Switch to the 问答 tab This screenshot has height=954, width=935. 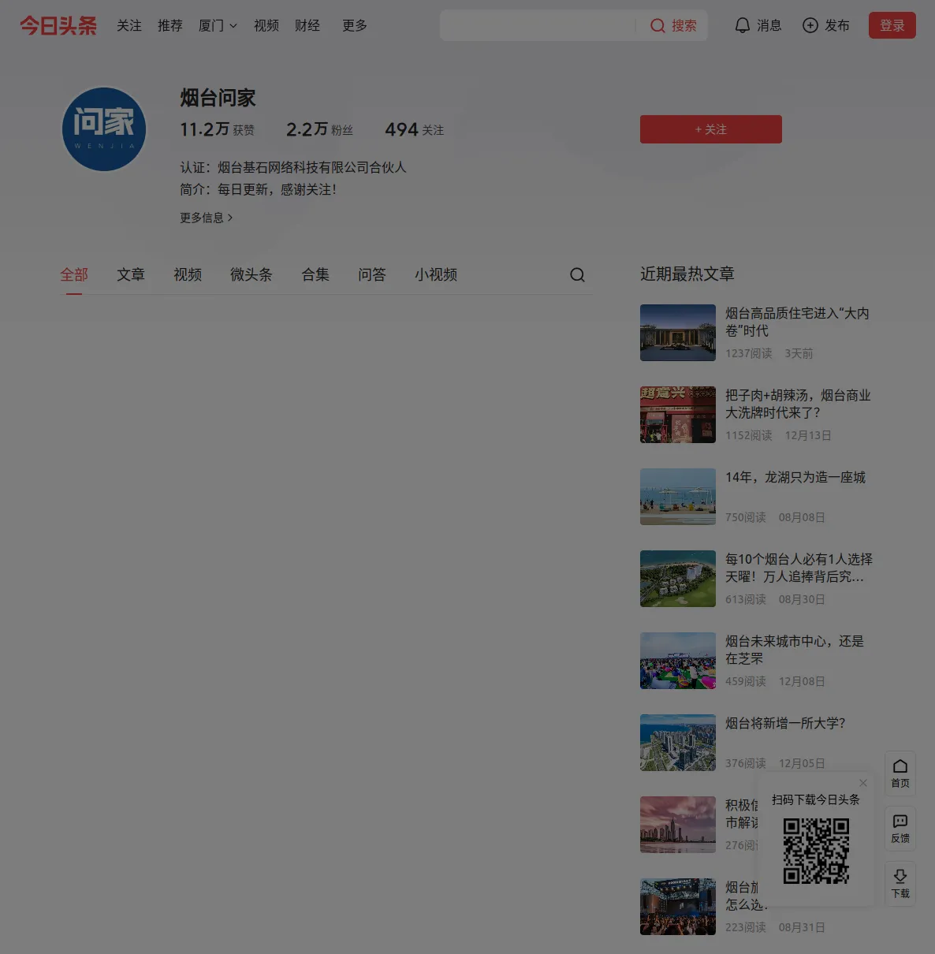(x=372, y=274)
